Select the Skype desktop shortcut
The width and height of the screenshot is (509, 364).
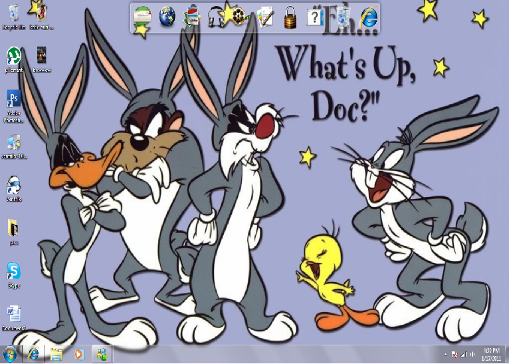[14, 275]
